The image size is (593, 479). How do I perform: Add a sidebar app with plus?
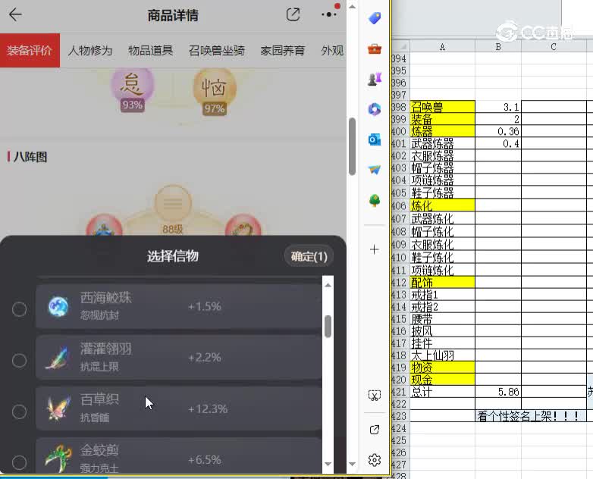pyautogui.click(x=375, y=249)
